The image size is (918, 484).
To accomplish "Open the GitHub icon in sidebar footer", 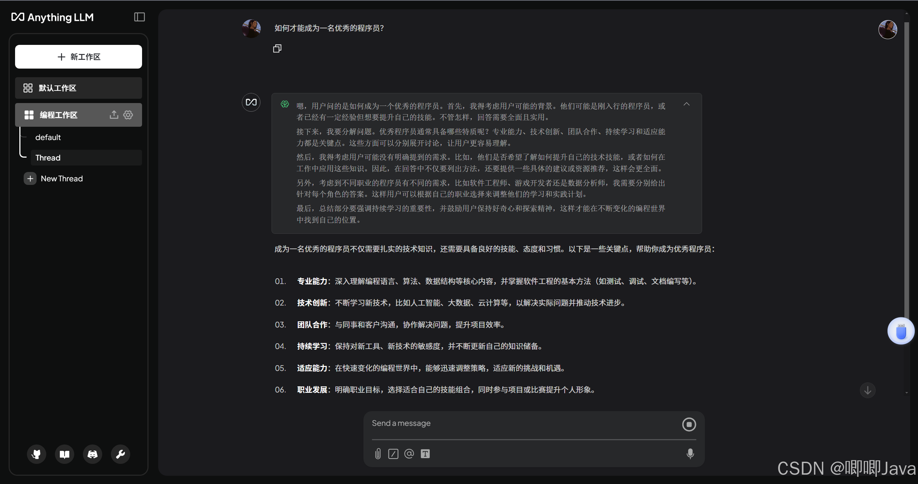I will tap(37, 454).
